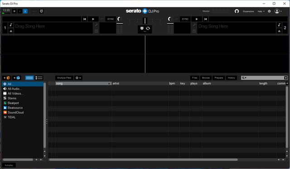
Task: Sort by bpm column header
Action: (x=174, y=83)
